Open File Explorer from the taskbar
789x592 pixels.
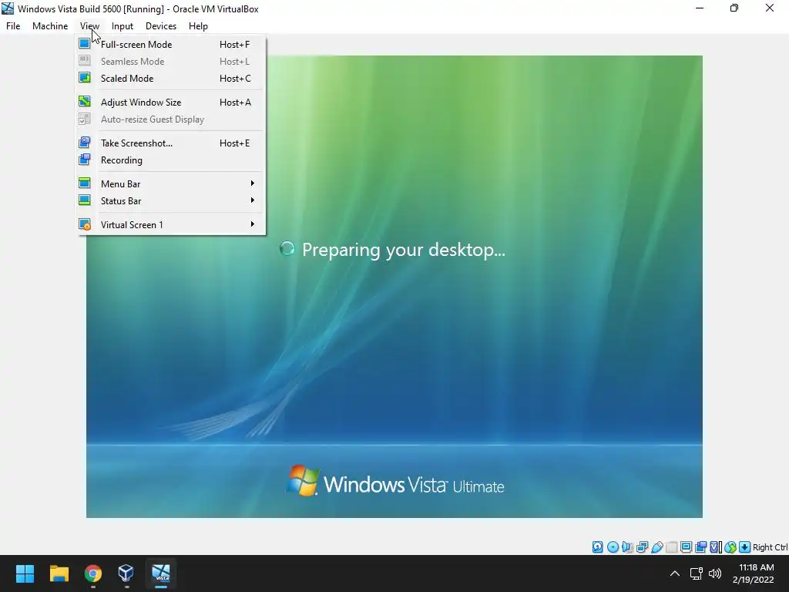click(59, 573)
